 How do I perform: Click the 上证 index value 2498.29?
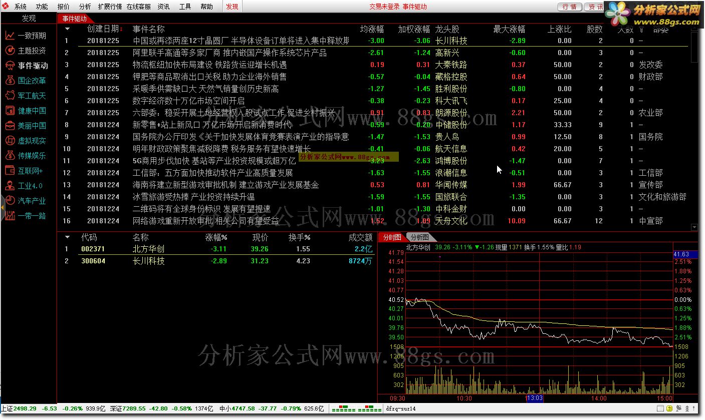pos(25,408)
